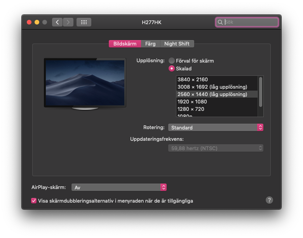
Task: Open help with the question mark button
Action: 269,200
